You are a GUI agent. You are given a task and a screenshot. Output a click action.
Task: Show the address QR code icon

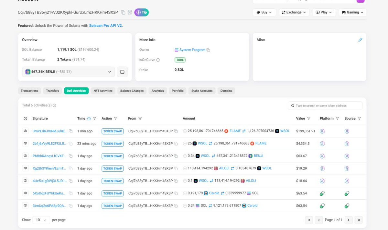tap(130, 13)
